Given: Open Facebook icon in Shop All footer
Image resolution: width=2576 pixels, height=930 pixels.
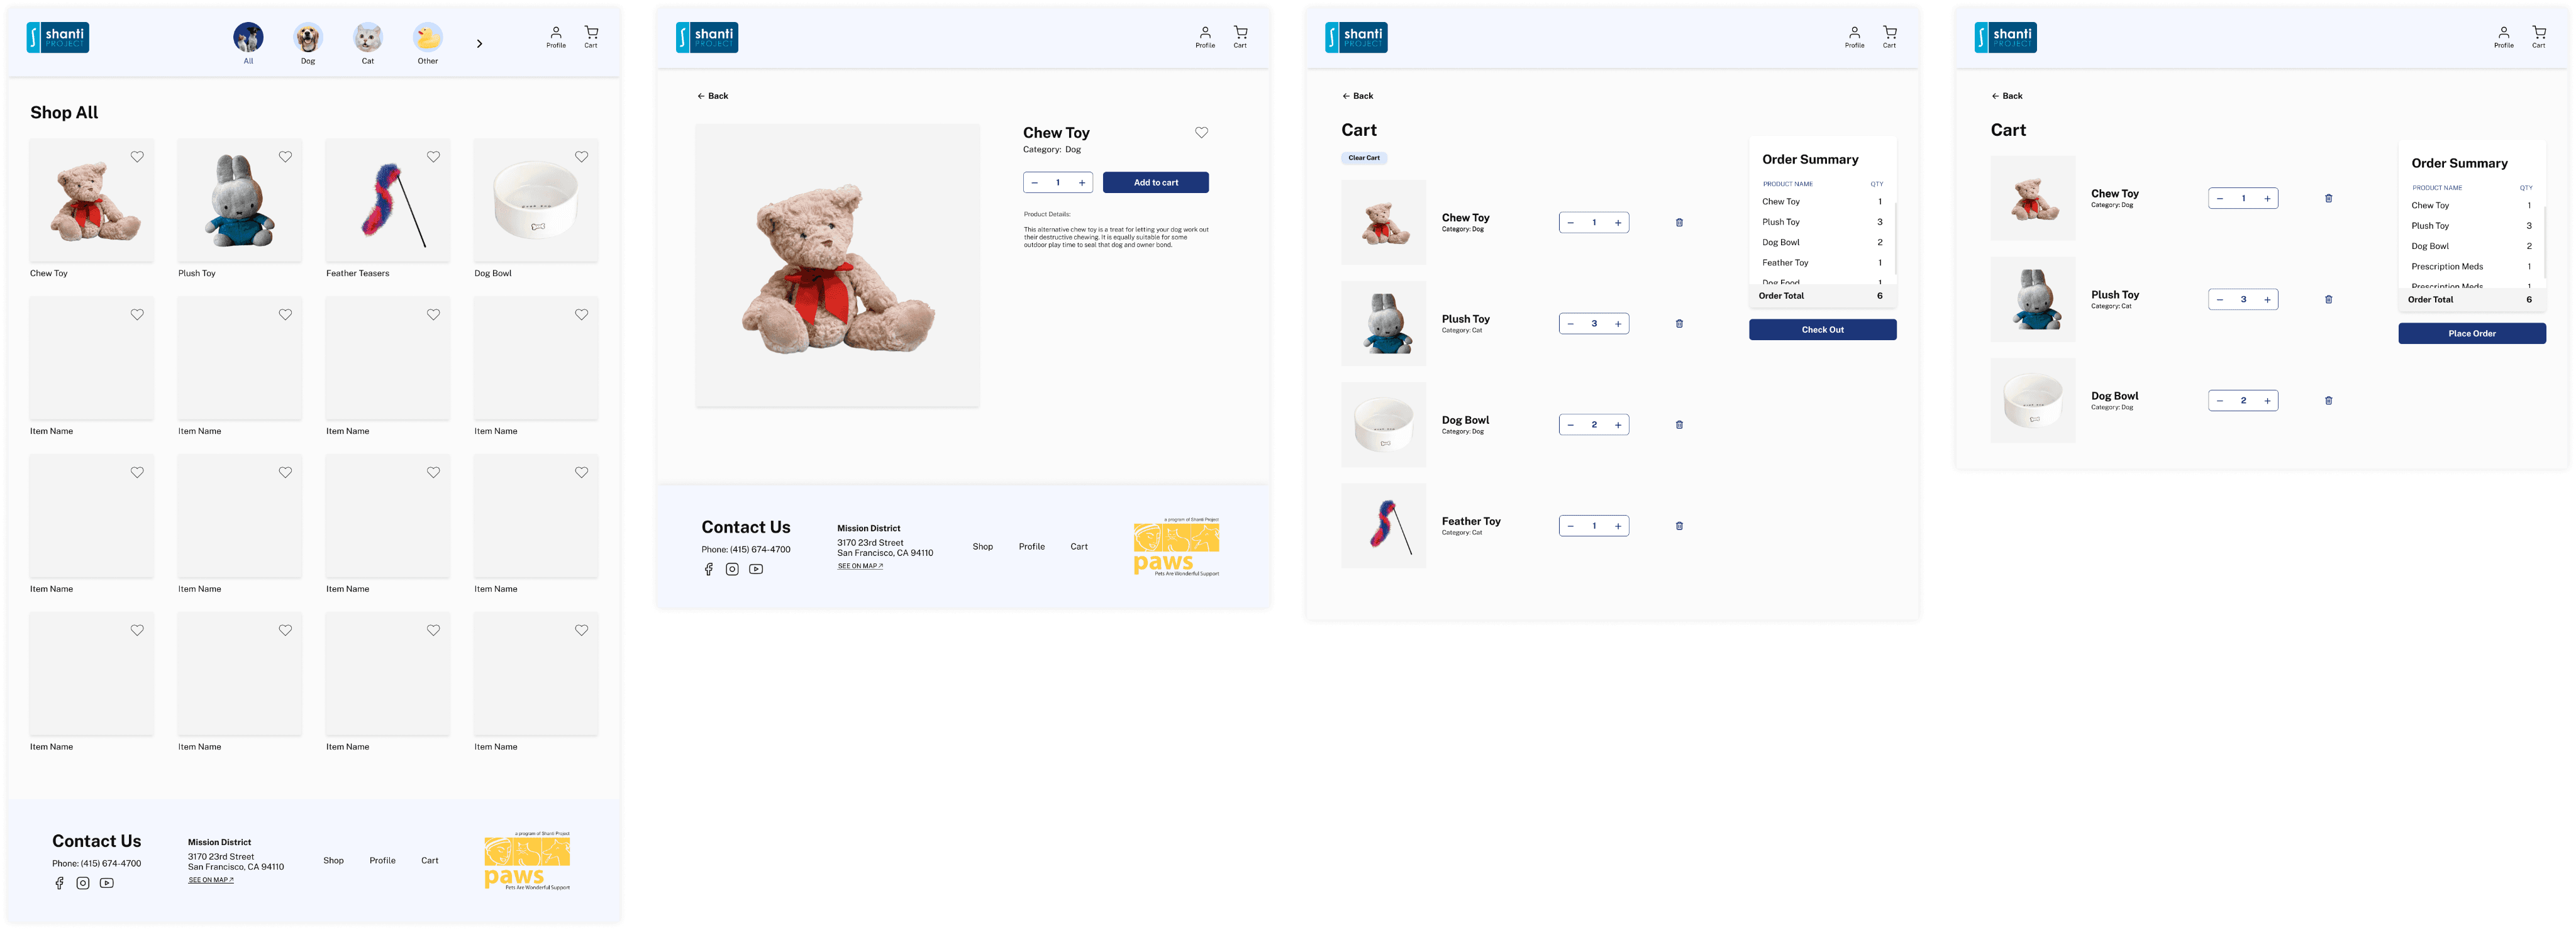Looking at the screenshot, I should (x=59, y=883).
